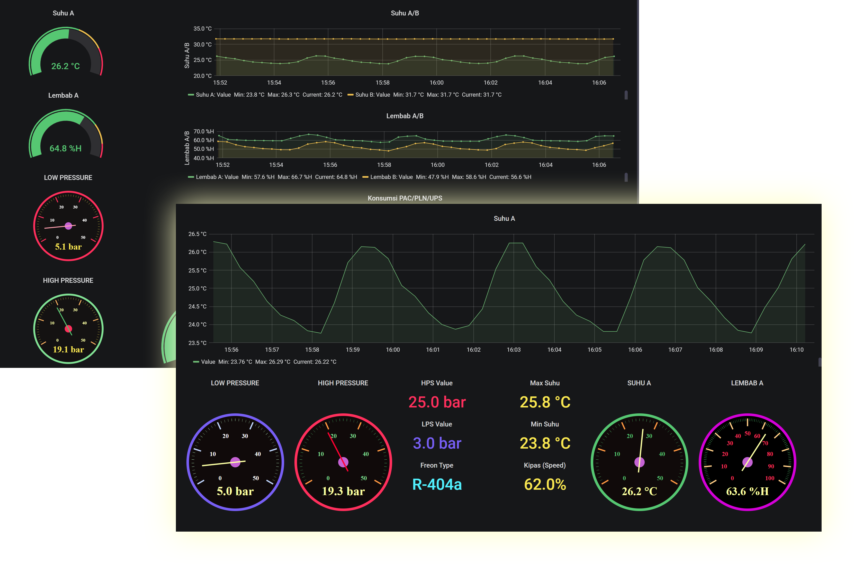
Task: Click the purple-ringed 5.0 bar gauge
Action: [x=235, y=462]
